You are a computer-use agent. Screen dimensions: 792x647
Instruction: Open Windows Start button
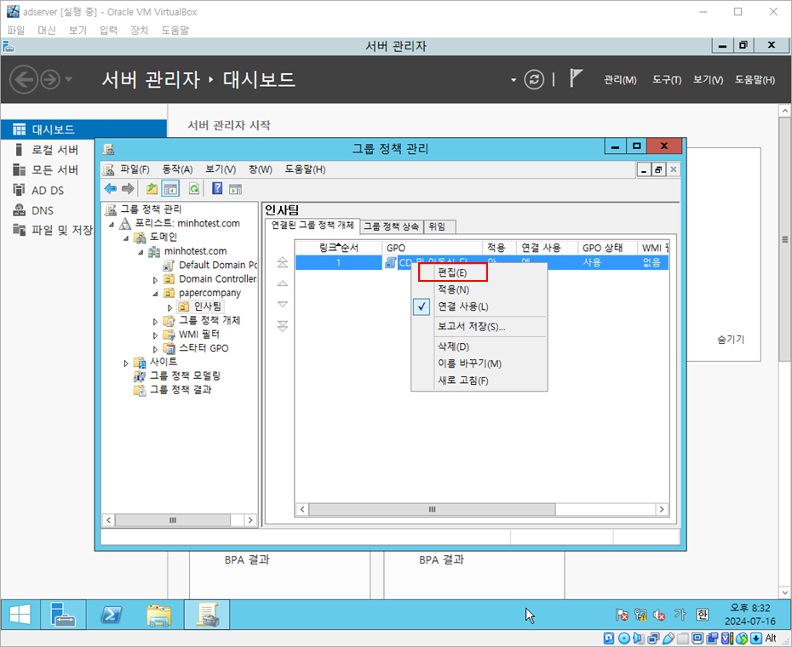pyautogui.click(x=20, y=615)
